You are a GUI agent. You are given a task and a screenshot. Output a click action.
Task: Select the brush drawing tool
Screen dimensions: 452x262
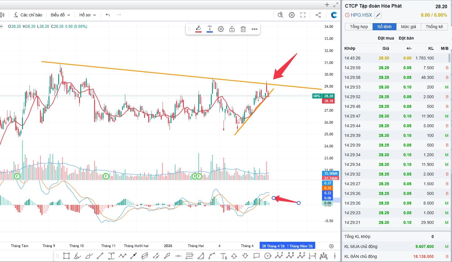click(x=78, y=256)
